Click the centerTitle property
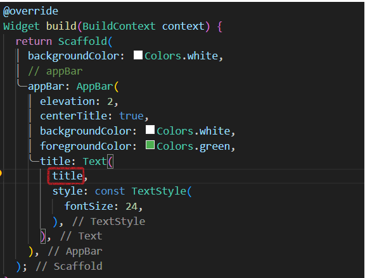 (76, 116)
